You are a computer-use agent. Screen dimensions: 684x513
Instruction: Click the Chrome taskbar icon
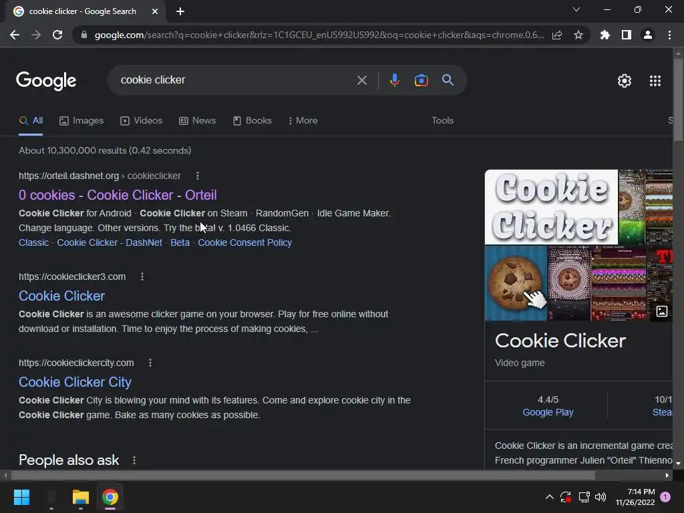[x=110, y=497]
